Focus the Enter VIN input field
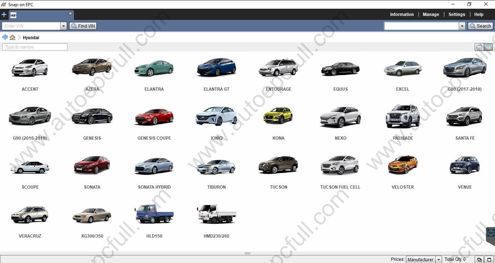 [32, 26]
